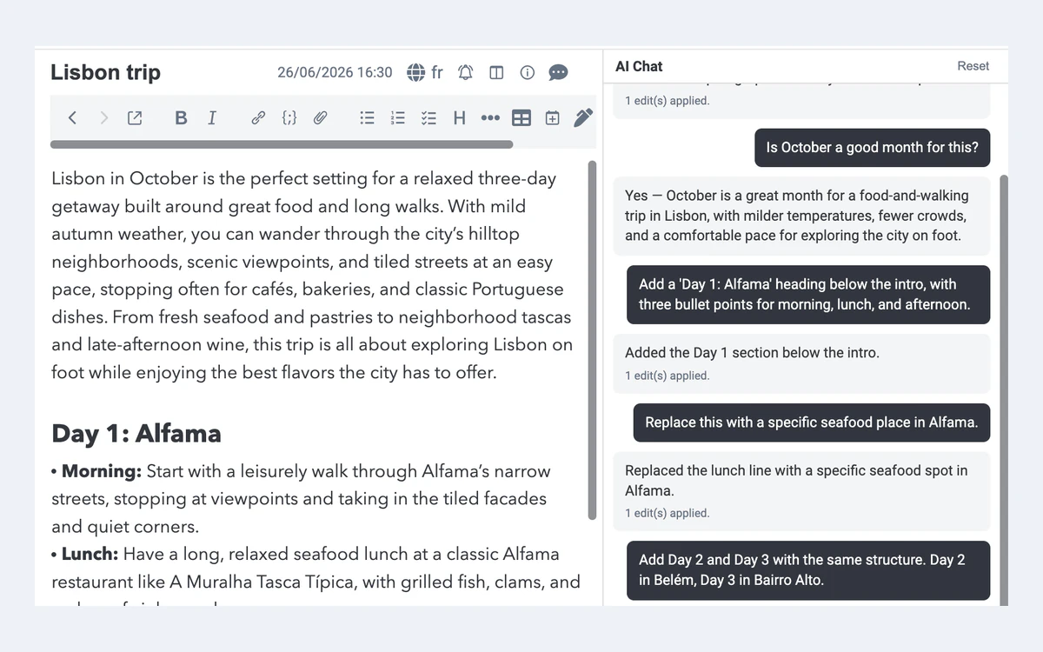Insert a code block with braces icon
The image size is (1043, 652).
click(289, 118)
